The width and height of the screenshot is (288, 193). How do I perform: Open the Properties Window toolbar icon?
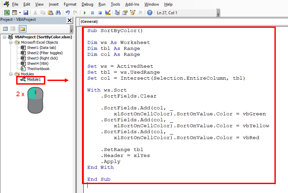[x=125, y=13]
